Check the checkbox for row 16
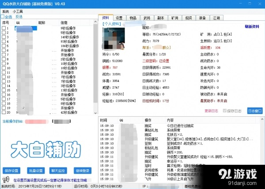265x189 pixels. click(4, 95)
